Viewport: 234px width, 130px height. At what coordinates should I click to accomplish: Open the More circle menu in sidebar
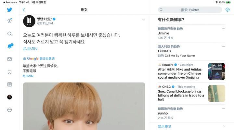coord(9,110)
